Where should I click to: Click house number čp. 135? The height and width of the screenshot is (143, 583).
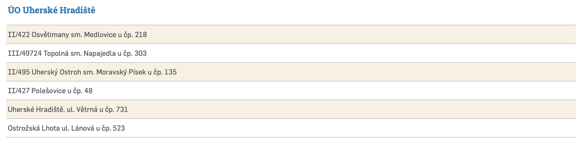tap(165, 72)
